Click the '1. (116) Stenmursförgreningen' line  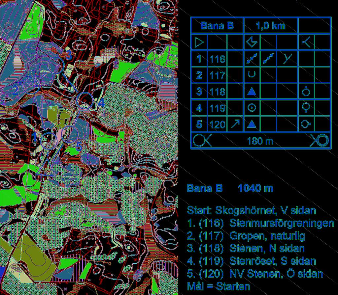click(261, 223)
